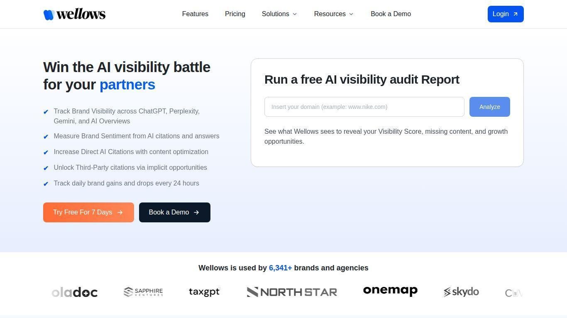Focus the domain input field
This screenshot has height=318, width=567.
coord(364,107)
